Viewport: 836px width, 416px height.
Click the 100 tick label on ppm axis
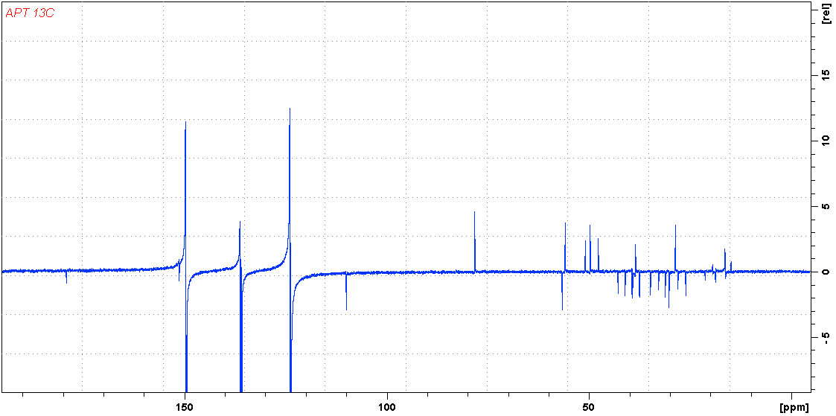pyautogui.click(x=387, y=406)
